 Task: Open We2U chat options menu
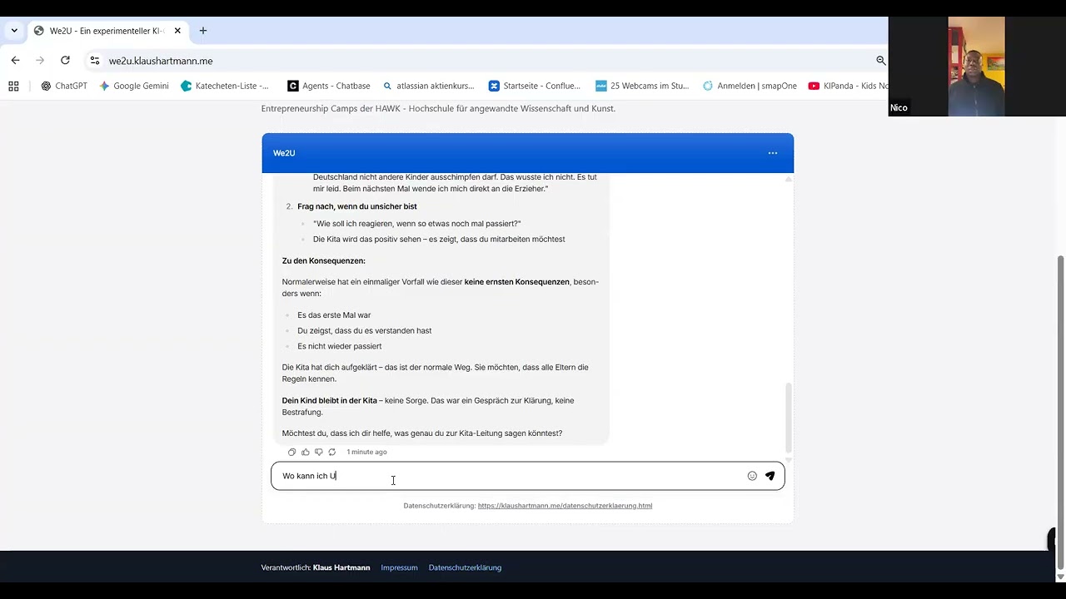(773, 153)
